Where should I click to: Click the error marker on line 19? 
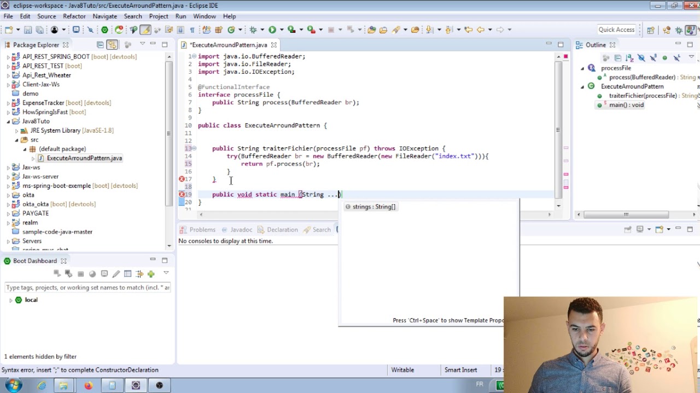click(x=182, y=194)
